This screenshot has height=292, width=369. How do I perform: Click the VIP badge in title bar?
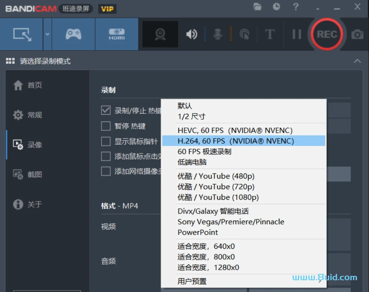coord(107,8)
